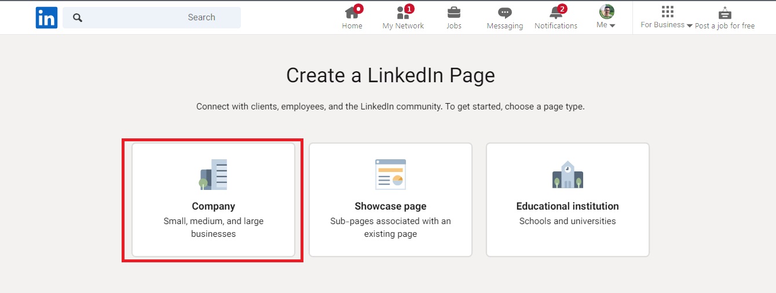Go to Home via house icon

click(x=352, y=12)
